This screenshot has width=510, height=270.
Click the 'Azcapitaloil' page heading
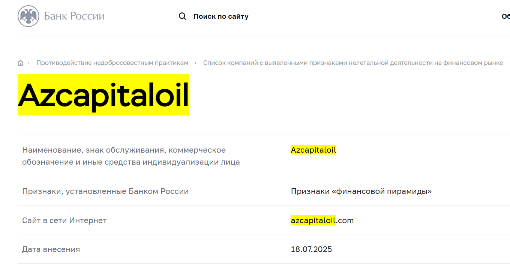click(x=103, y=95)
